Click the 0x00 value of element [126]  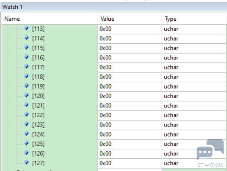(x=105, y=153)
